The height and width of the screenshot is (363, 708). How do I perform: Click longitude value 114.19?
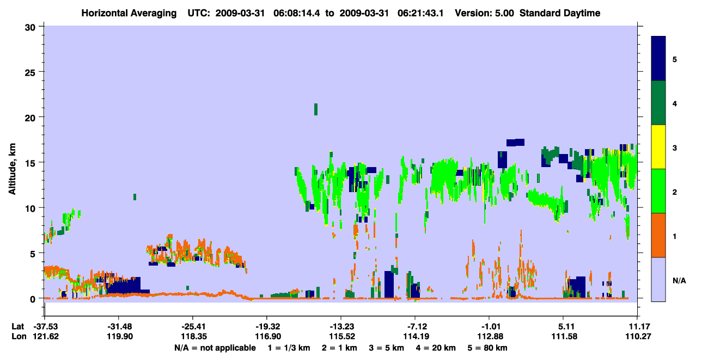(415, 337)
